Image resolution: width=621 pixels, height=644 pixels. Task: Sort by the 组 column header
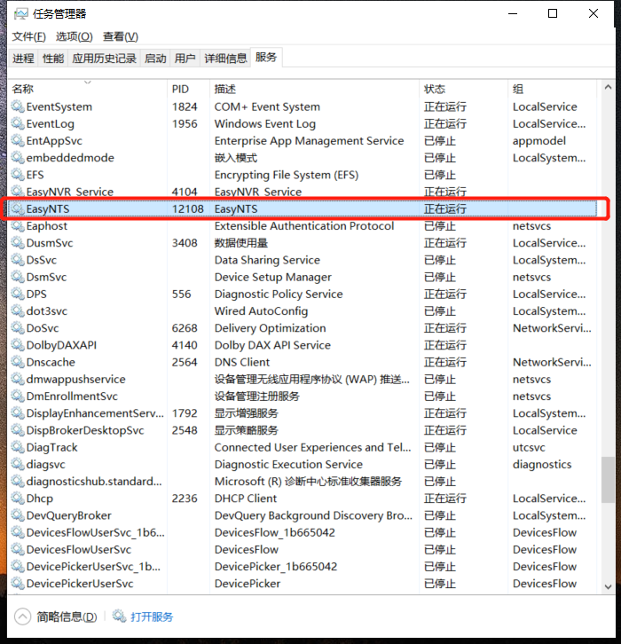pyautogui.click(x=552, y=89)
